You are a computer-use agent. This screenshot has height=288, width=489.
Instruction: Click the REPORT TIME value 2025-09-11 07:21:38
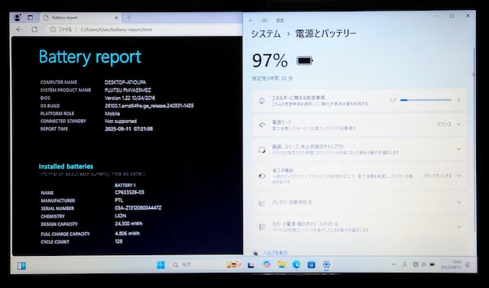tap(129, 129)
